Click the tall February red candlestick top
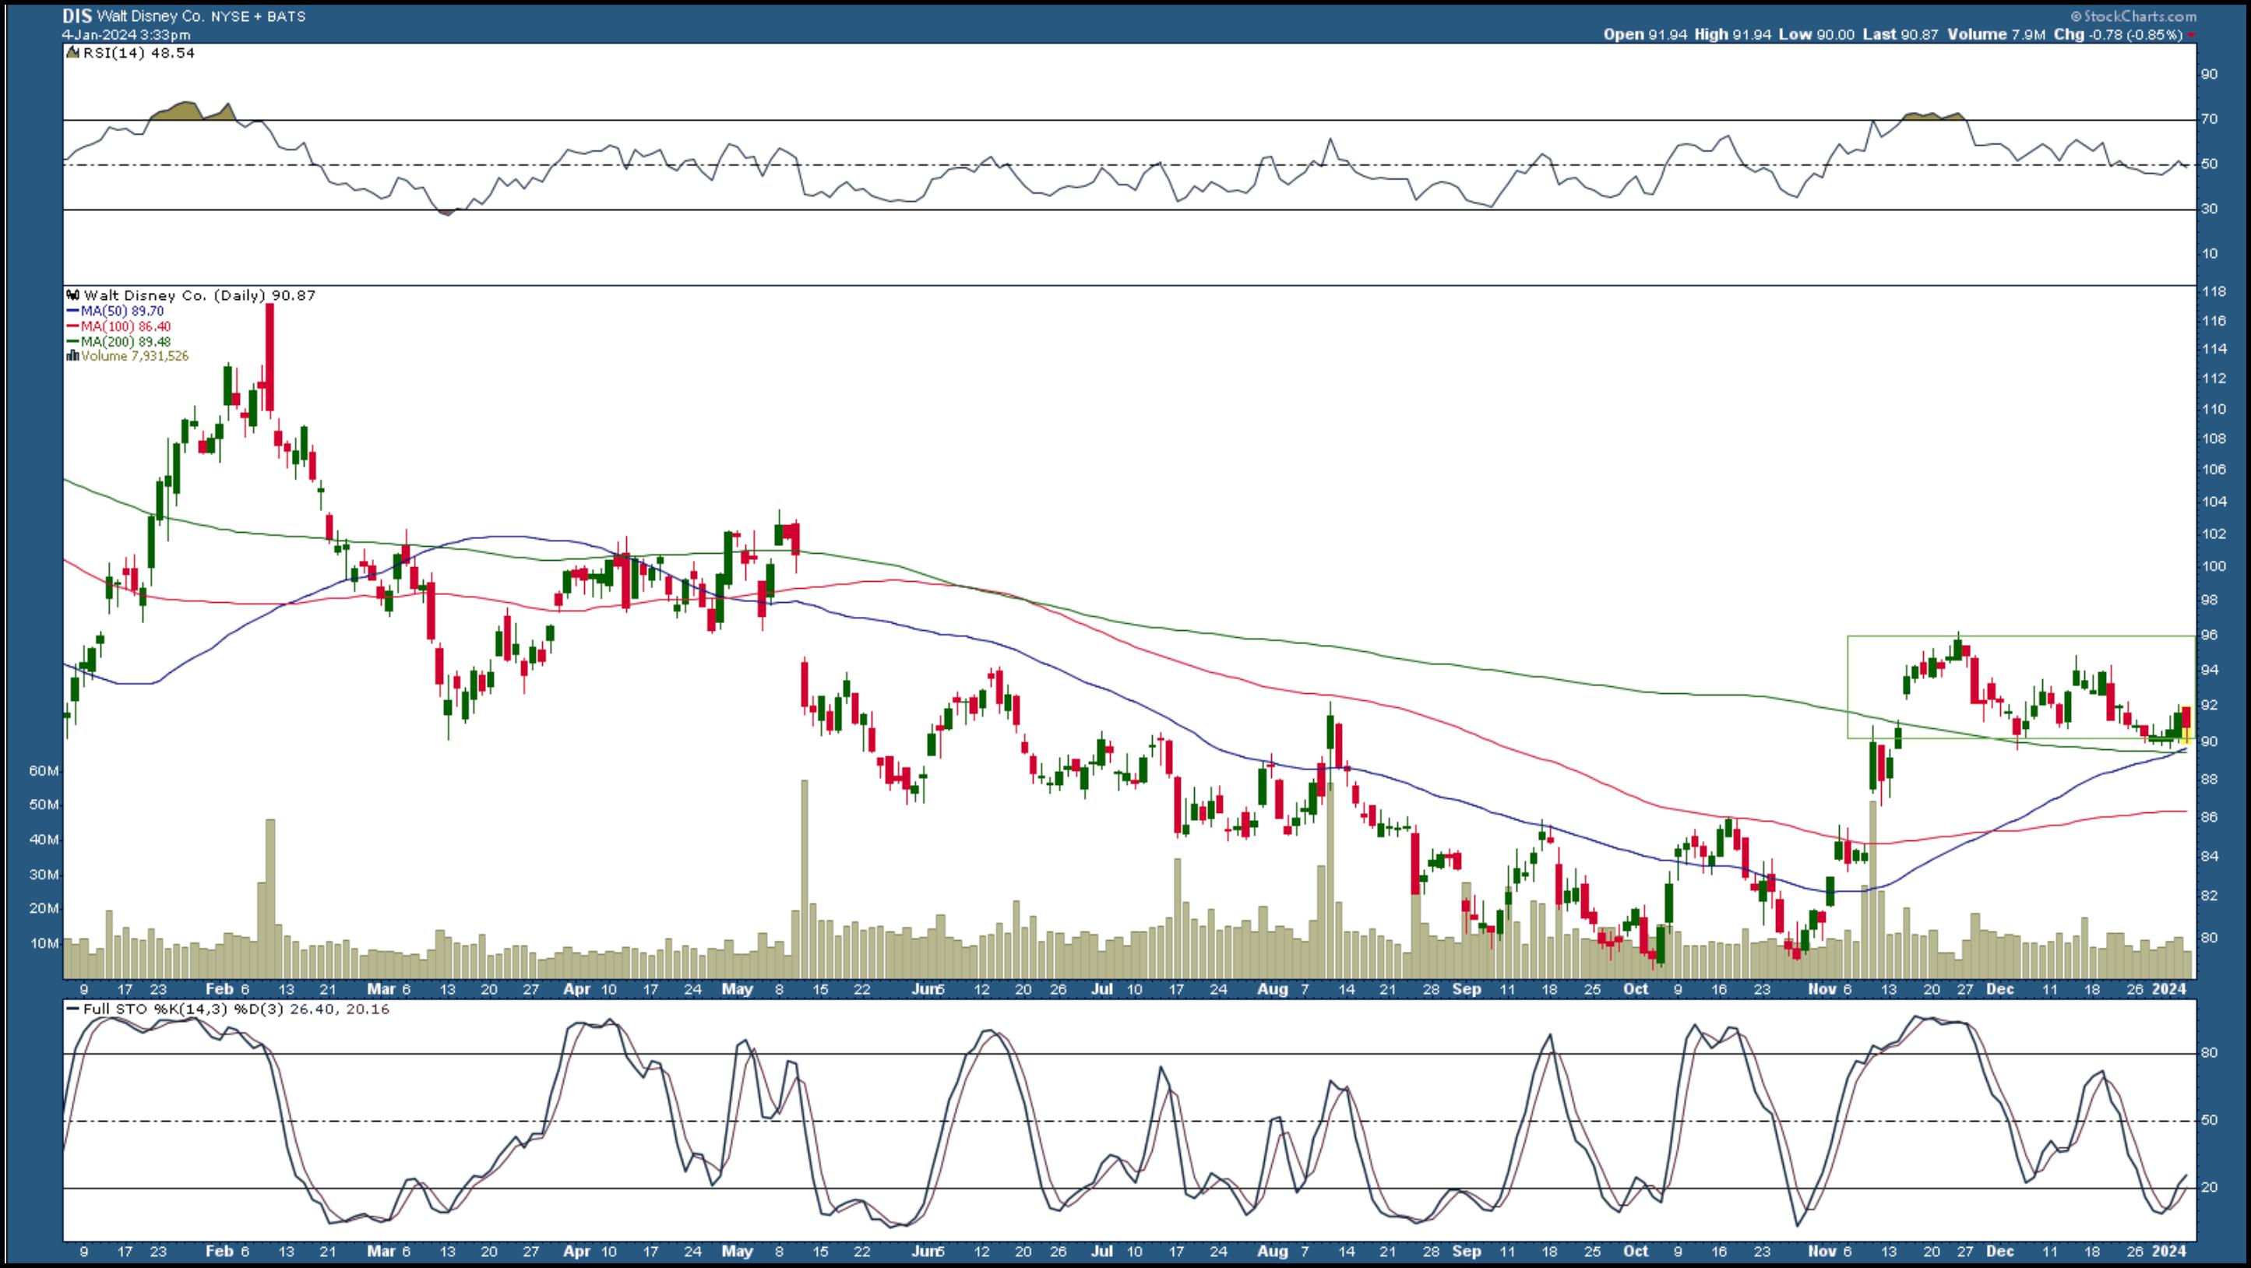Screen dimensions: 2251x1268 [x=269, y=308]
